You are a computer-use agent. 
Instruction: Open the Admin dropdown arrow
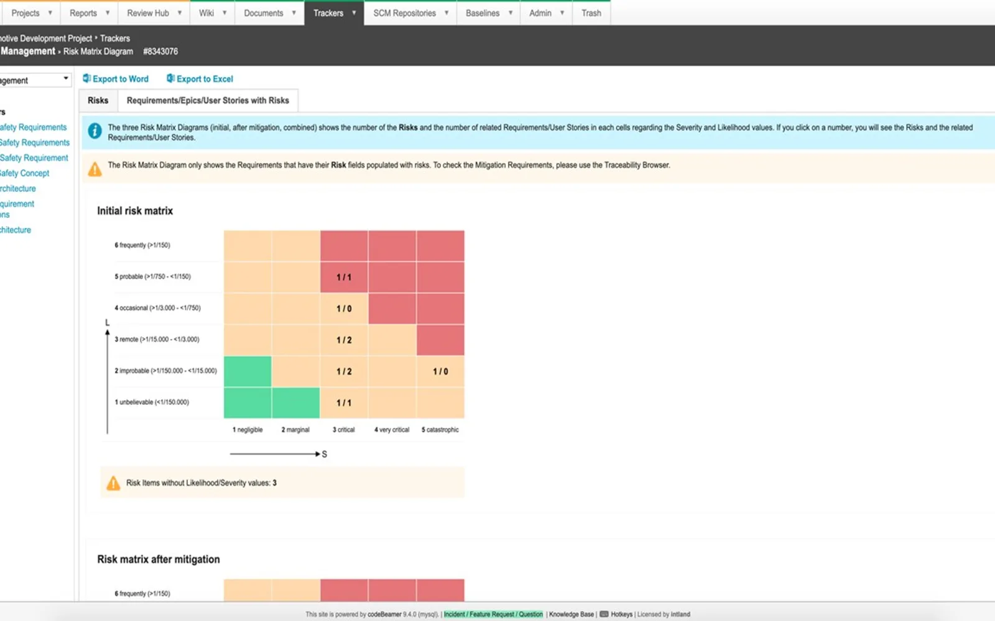tap(562, 13)
